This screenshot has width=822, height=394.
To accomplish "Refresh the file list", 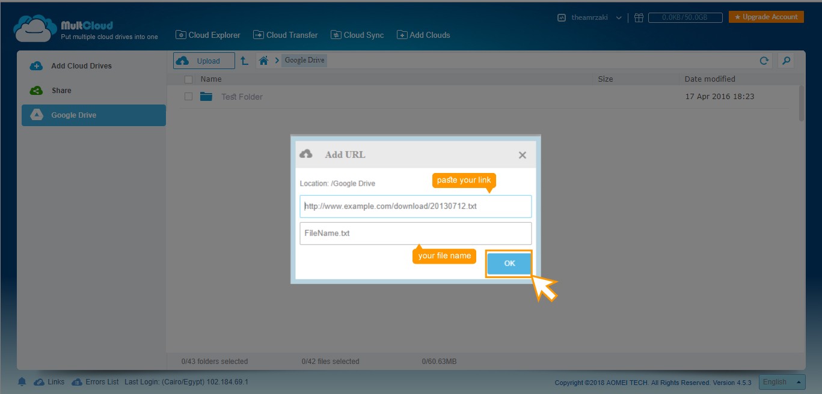I will tap(764, 61).
